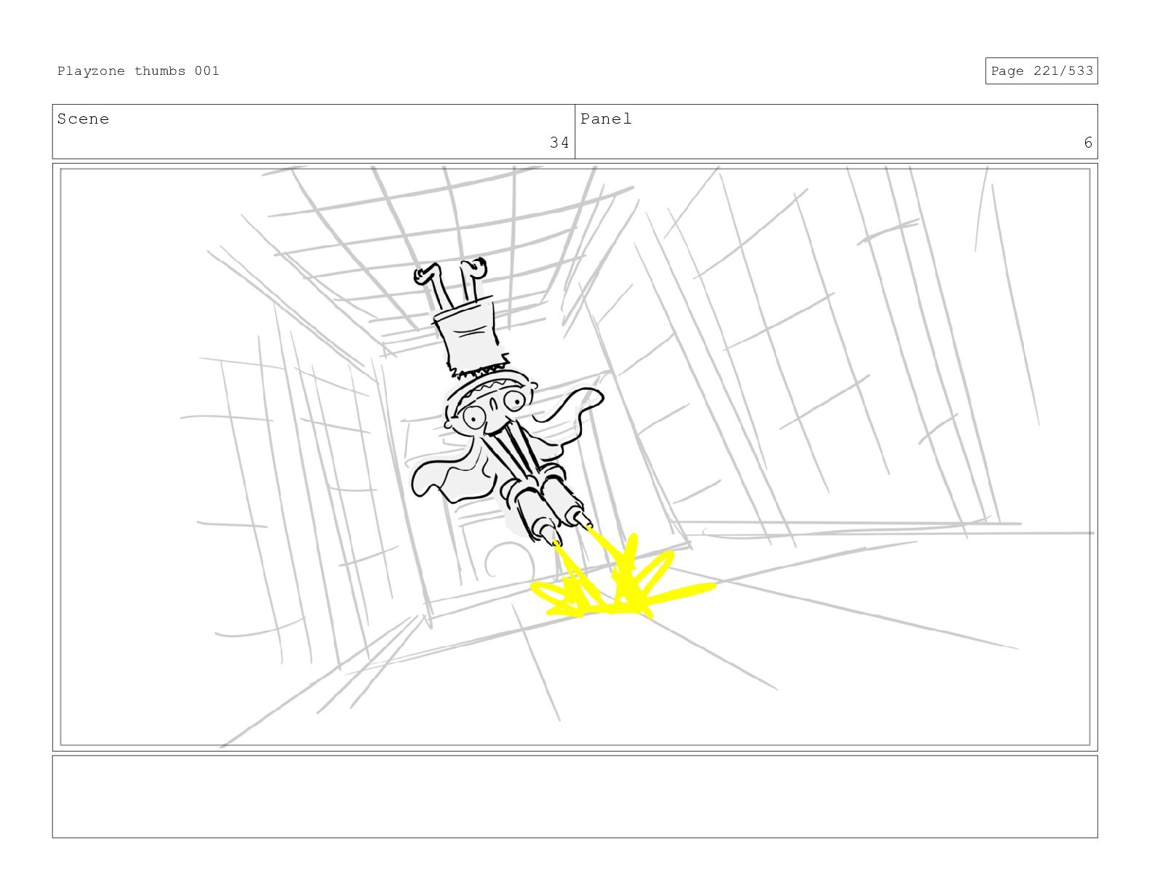Click the 'Panel' label
This screenshot has width=1152, height=890.
[606, 119]
